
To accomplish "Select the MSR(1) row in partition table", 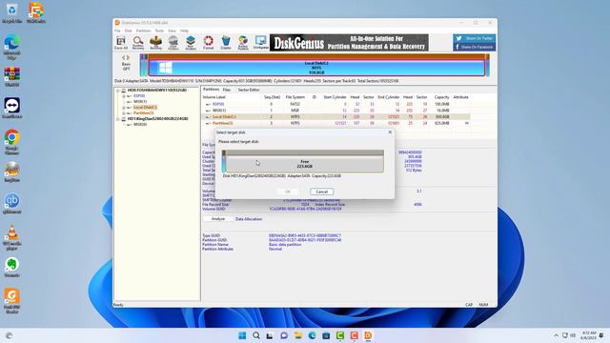I will coord(335,111).
